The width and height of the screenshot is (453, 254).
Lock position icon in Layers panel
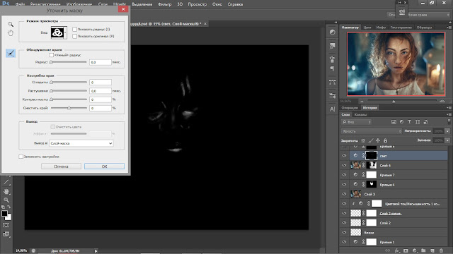coord(378,140)
